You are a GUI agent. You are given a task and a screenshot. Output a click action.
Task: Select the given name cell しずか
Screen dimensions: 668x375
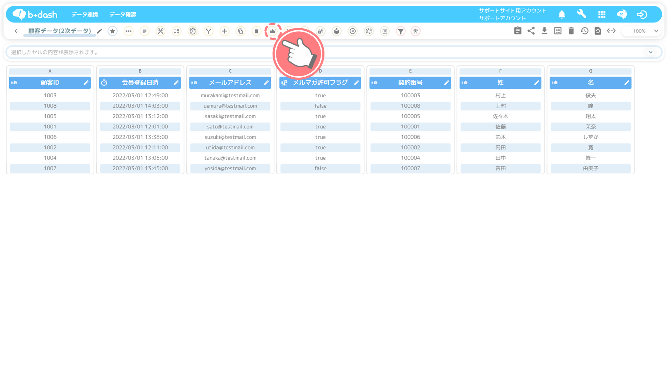pos(591,137)
